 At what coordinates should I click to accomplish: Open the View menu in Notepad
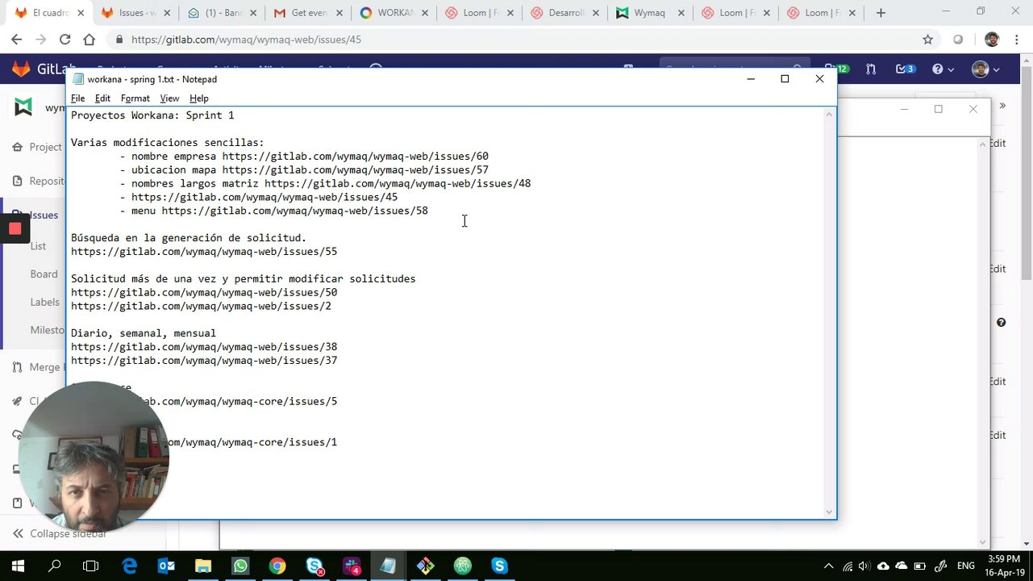169,98
